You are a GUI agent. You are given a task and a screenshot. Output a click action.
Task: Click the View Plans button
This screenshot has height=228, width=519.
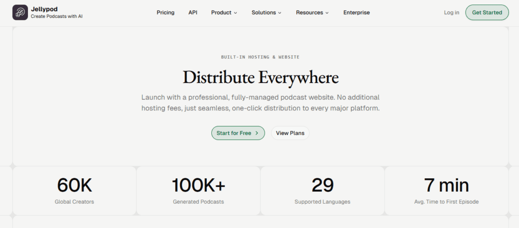coord(290,133)
